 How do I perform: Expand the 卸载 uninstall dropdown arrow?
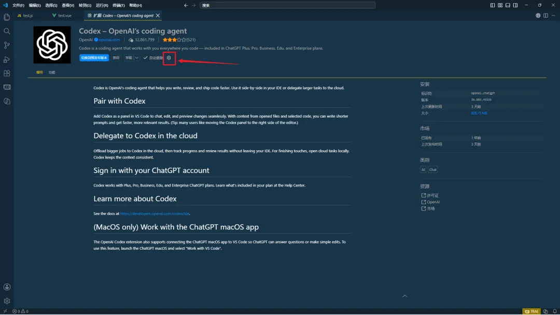click(x=136, y=58)
